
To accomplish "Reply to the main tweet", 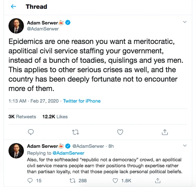I will [x=31, y=132].
